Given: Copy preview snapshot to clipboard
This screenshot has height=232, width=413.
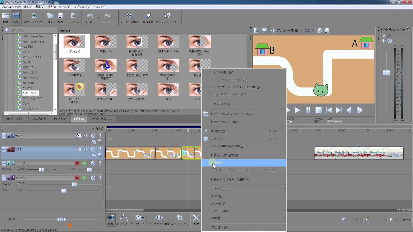Looking at the screenshot, I should [320, 30].
